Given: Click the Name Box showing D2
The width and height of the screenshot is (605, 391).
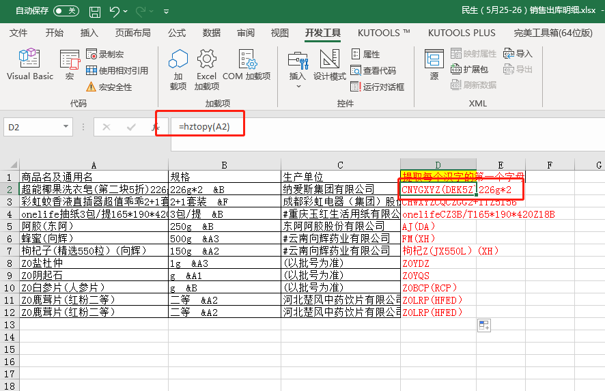Looking at the screenshot, I should (33, 127).
